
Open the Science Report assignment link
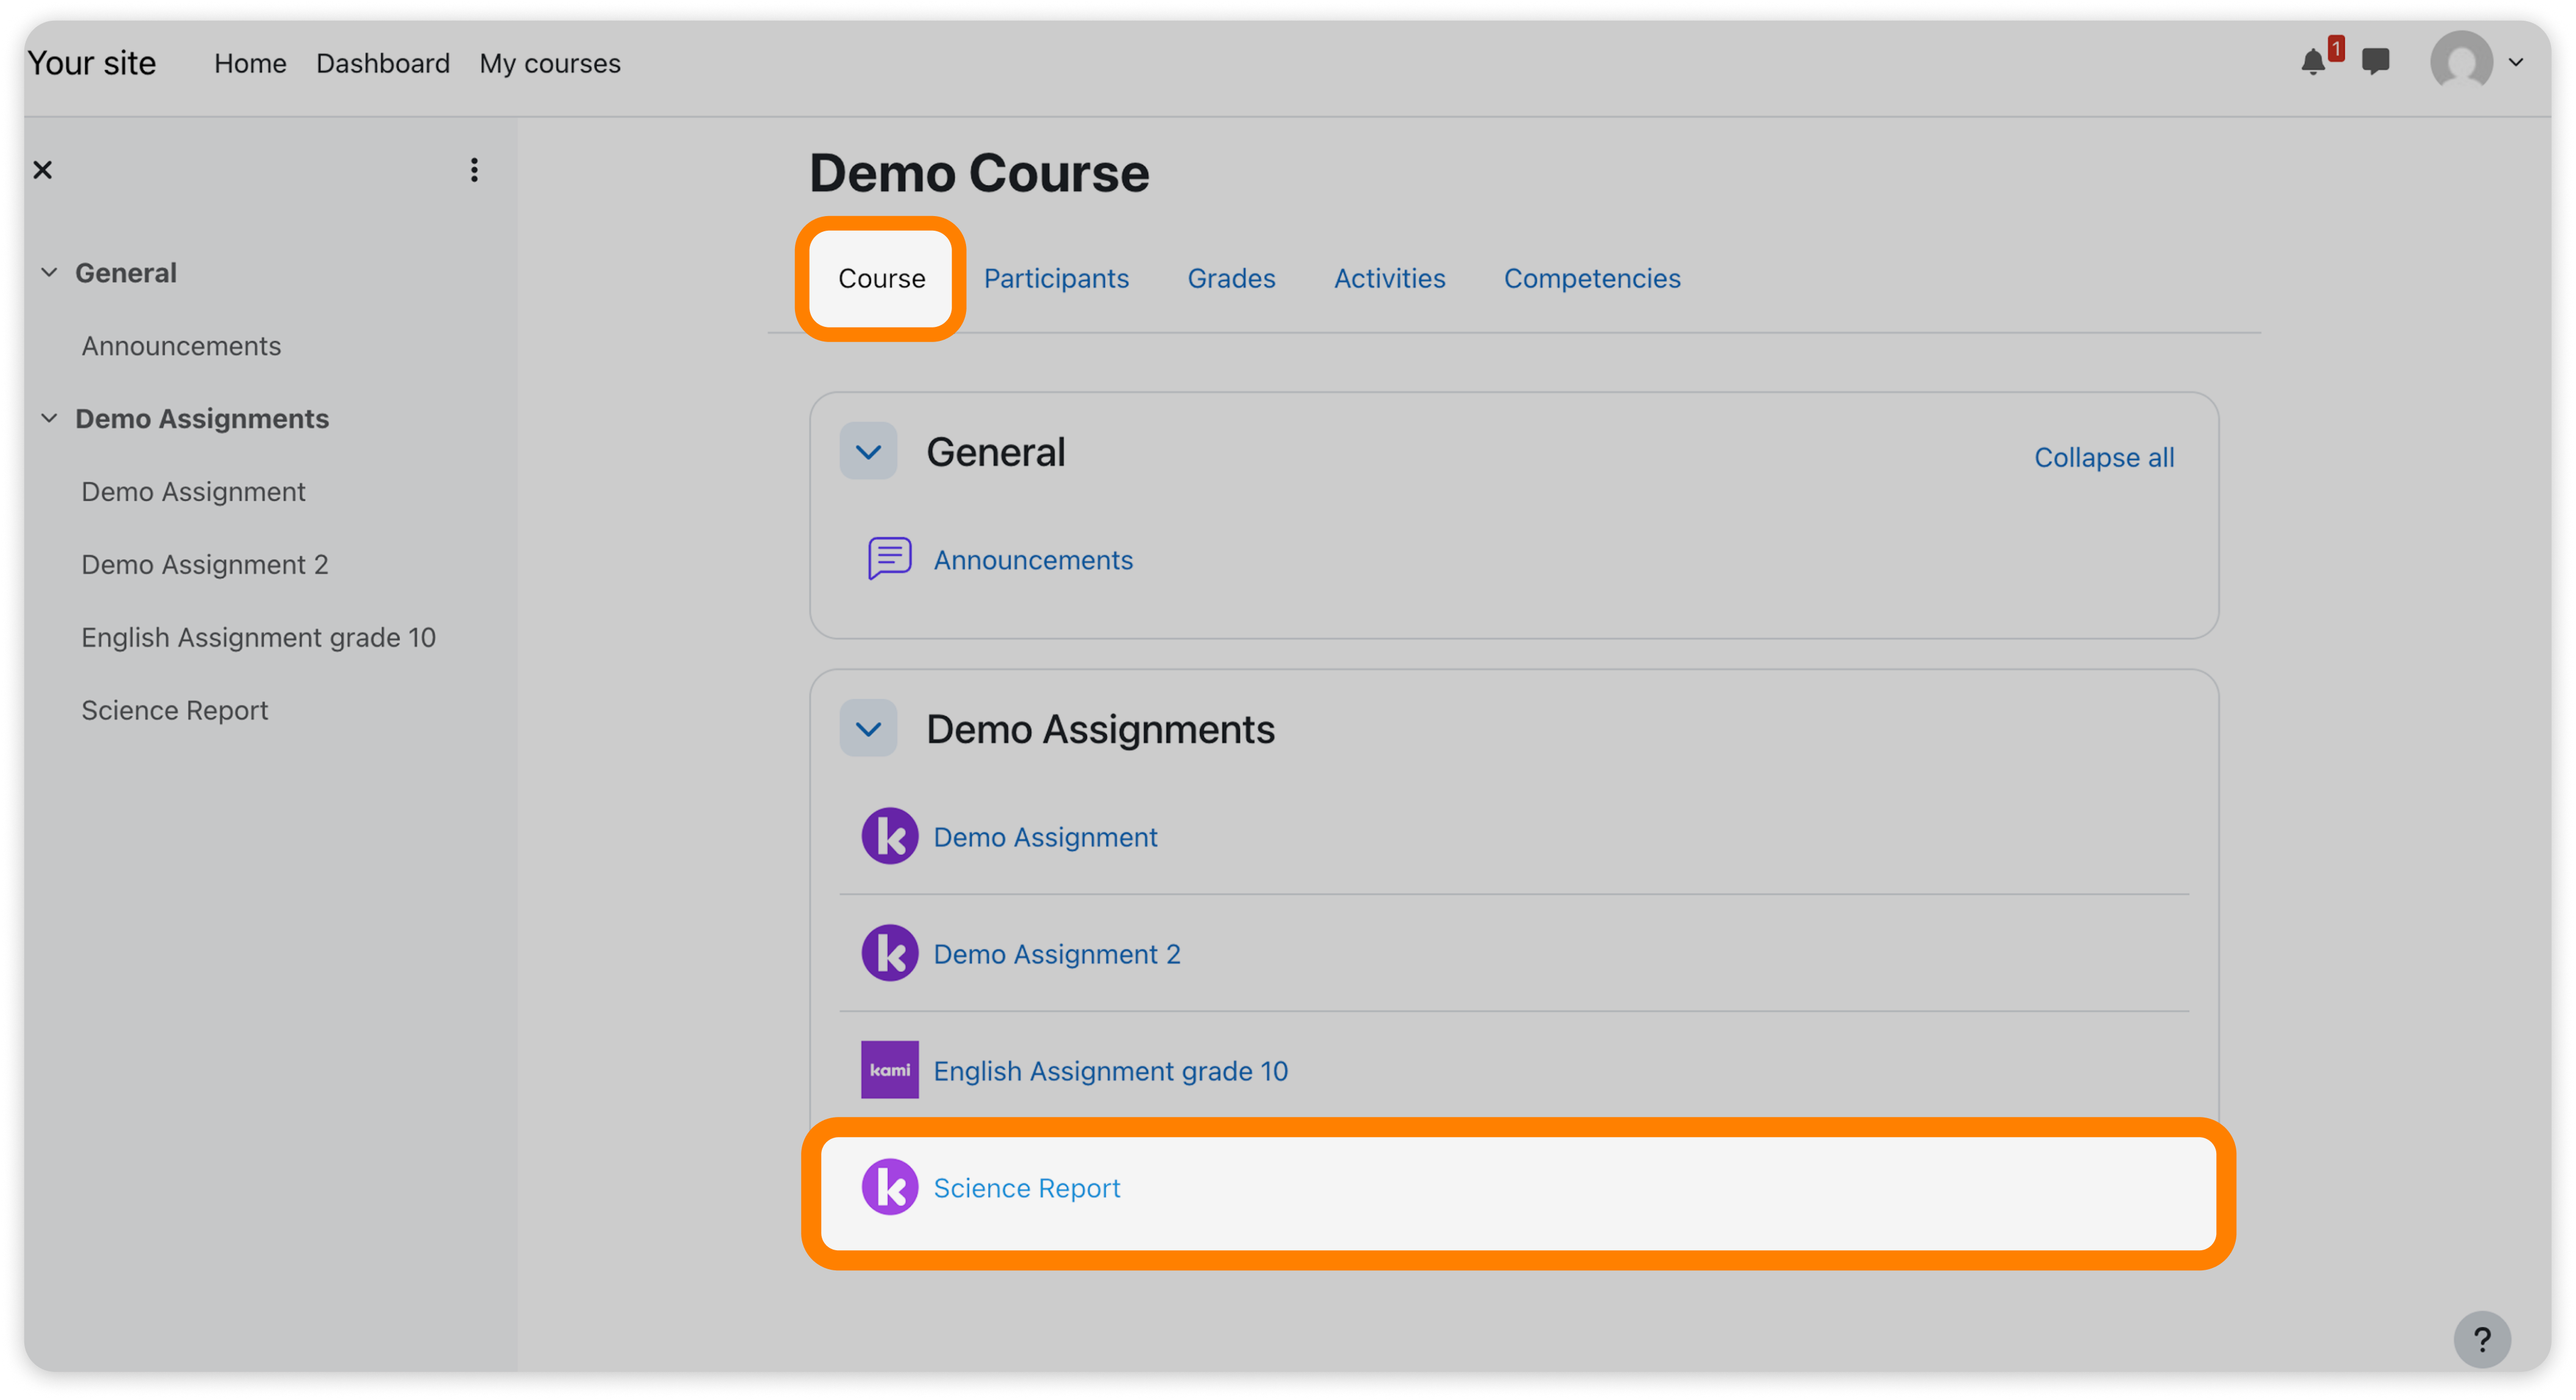tap(1026, 1188)
